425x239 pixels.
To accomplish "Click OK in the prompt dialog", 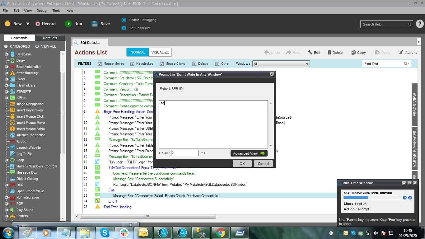I will pyautogui.click(x=242, y=164).
